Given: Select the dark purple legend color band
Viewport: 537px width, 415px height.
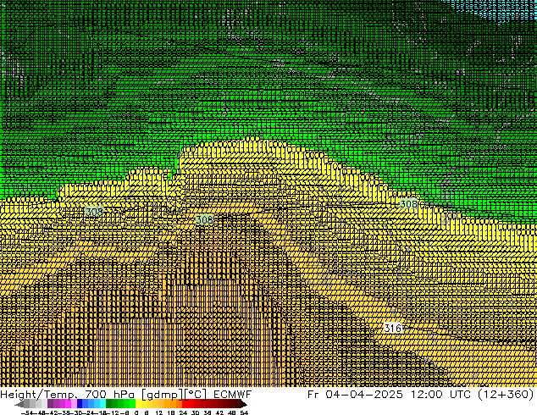Looking at the screenshot, I should [x=50, y=404].
